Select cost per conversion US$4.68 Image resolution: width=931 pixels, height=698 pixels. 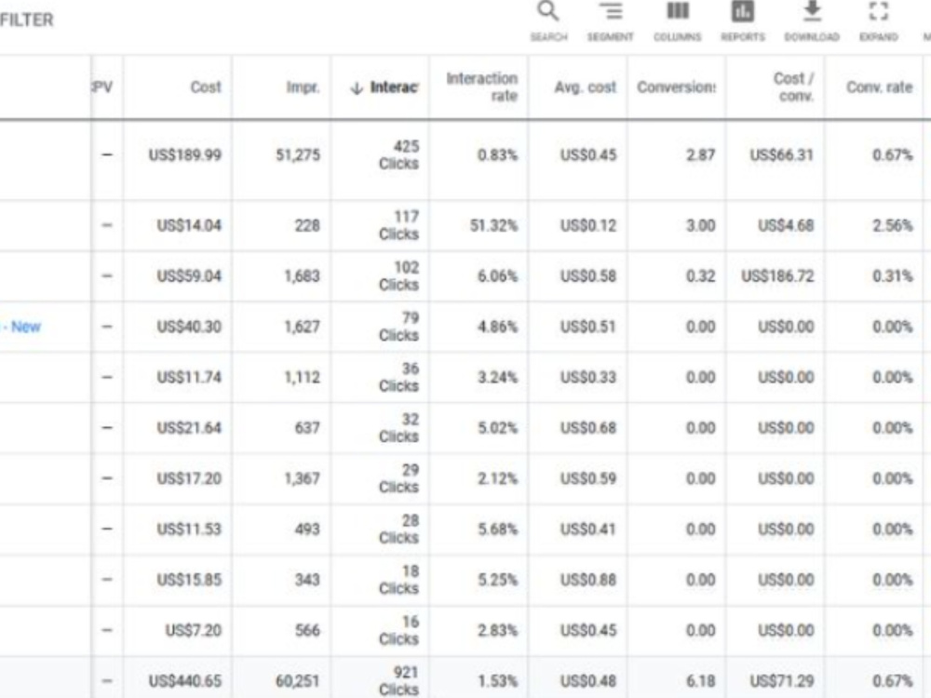tap(786, 225)
